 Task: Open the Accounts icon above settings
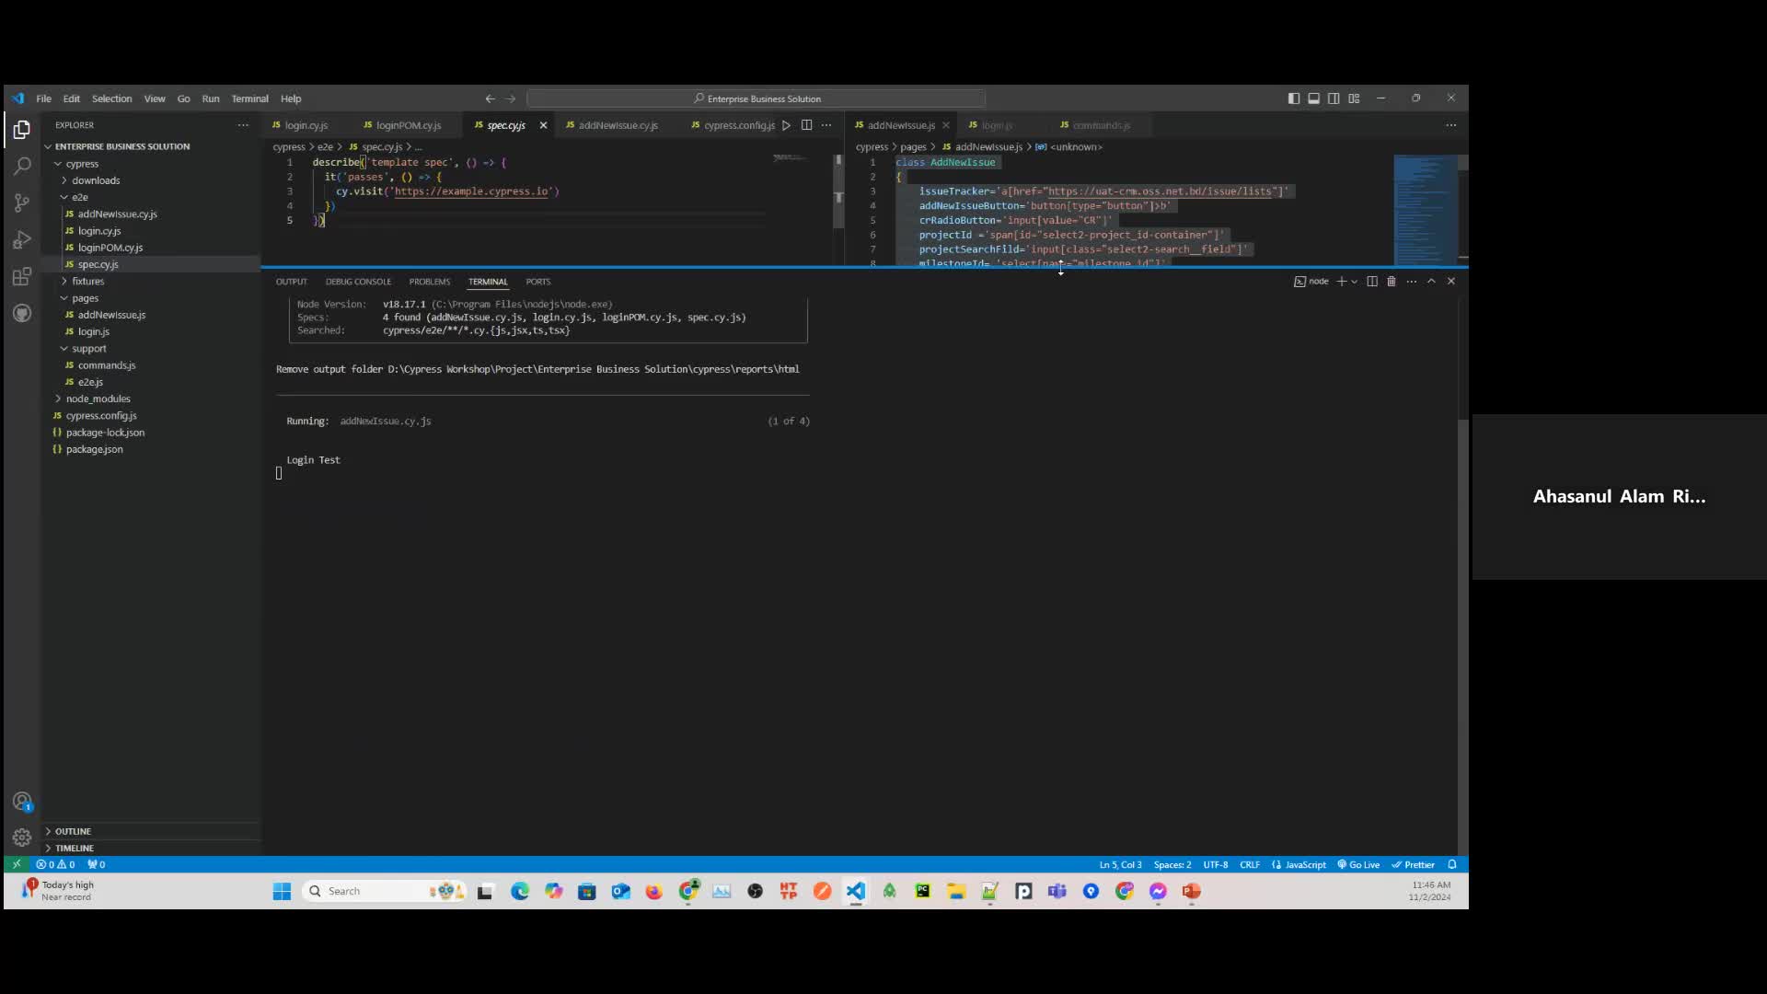tap(21, 802)
